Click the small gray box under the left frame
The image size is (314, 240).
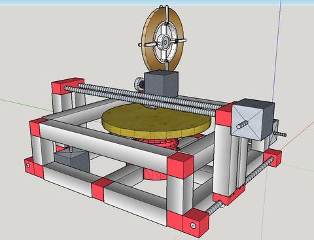[72, 161]
